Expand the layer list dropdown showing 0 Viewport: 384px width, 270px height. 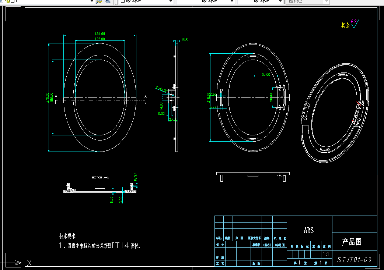coord(92,1)
